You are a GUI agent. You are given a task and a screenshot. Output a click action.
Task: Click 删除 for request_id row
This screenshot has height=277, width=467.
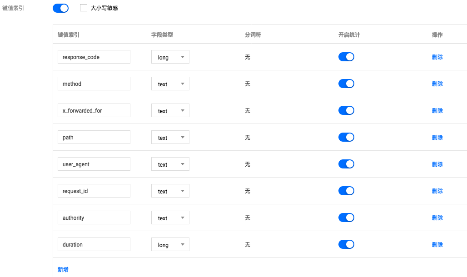437,191
